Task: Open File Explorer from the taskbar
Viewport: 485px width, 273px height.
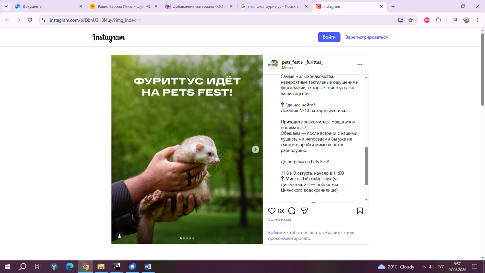Action: point(101,267)
